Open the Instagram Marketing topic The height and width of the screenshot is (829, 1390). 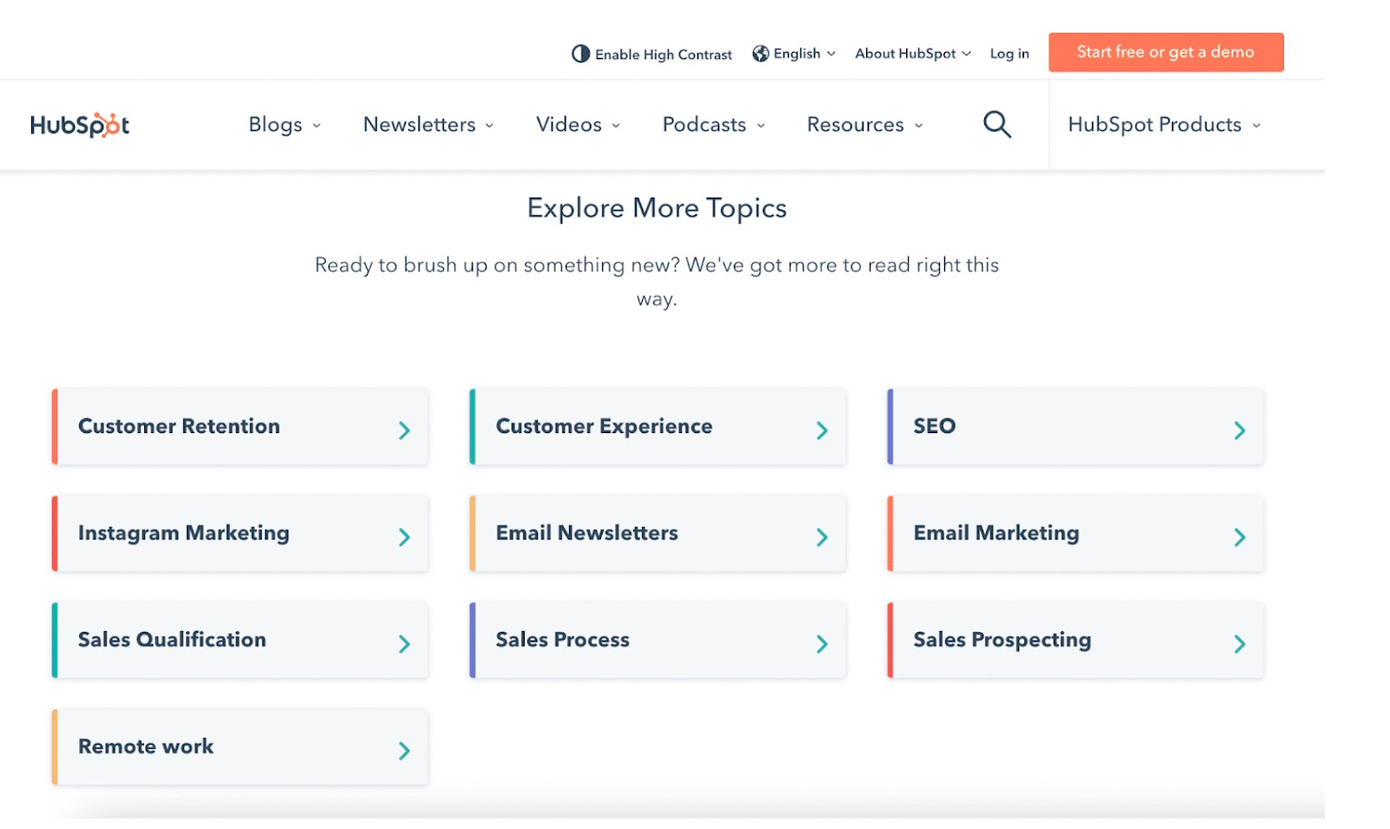tap(240, 533)
